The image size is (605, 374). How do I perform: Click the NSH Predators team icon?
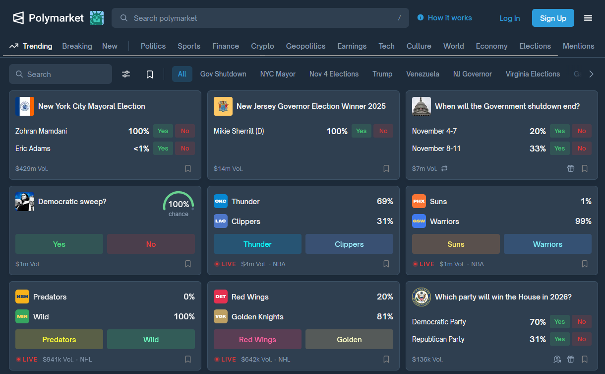[x=22, y=297]
